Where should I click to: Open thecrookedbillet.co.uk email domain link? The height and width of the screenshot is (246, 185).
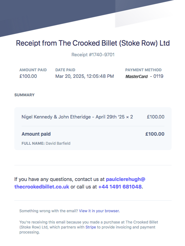[42, 187]
